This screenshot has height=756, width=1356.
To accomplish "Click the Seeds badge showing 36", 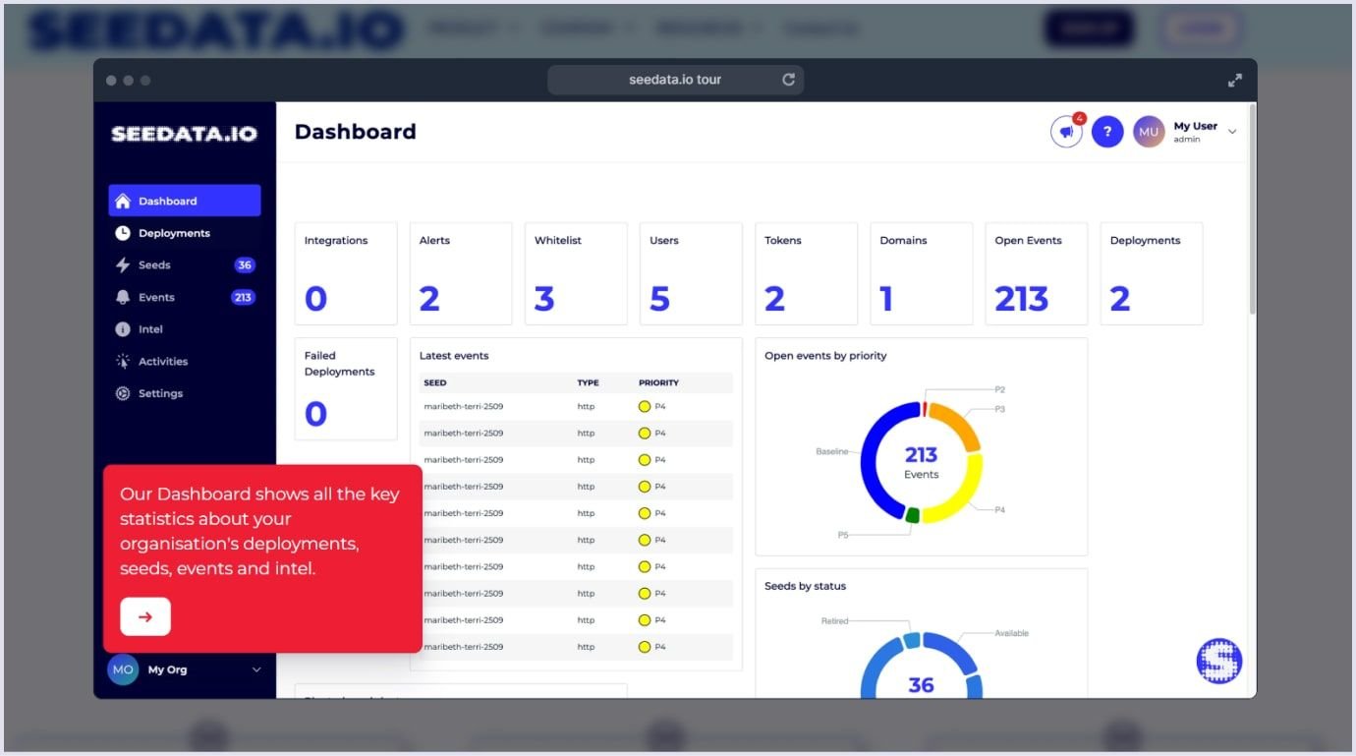I will (245, 265).
